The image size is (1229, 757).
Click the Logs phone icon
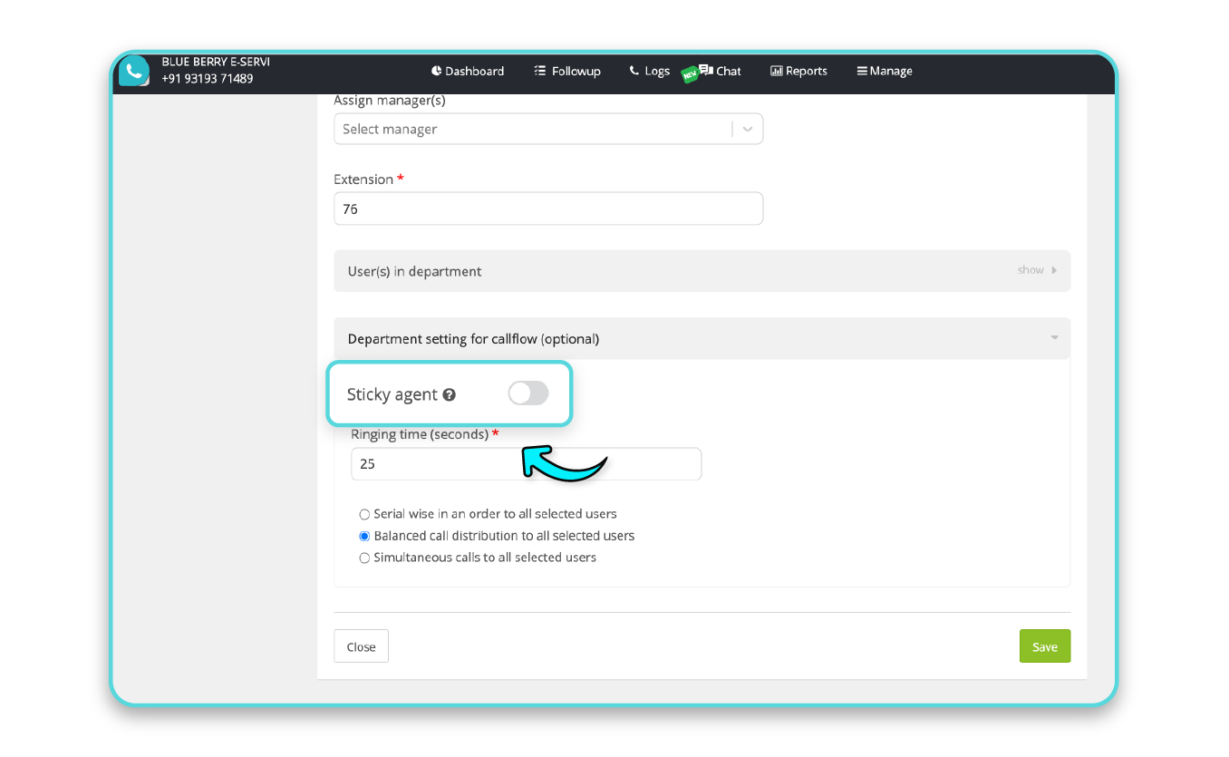(x=633, y=71)
